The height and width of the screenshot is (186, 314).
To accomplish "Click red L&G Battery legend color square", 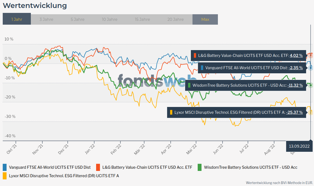I will point(98,167).
